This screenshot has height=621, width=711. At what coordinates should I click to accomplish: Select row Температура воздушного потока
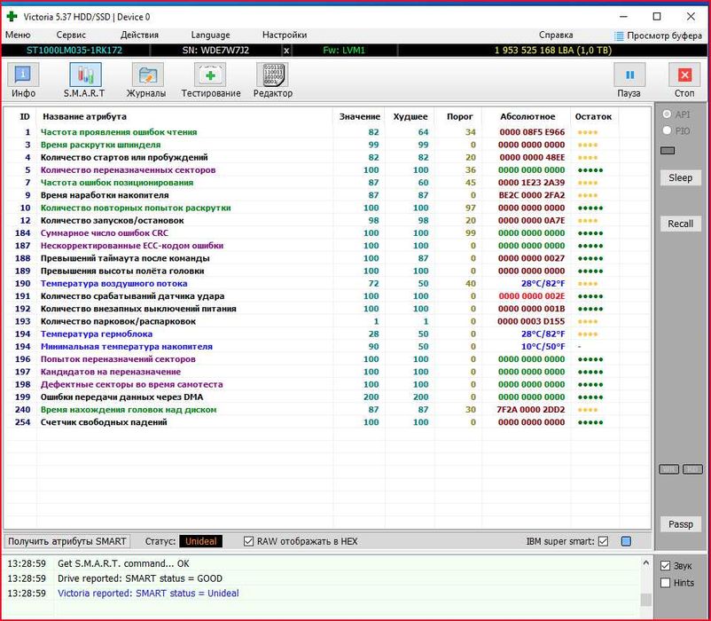click(326, 284)
